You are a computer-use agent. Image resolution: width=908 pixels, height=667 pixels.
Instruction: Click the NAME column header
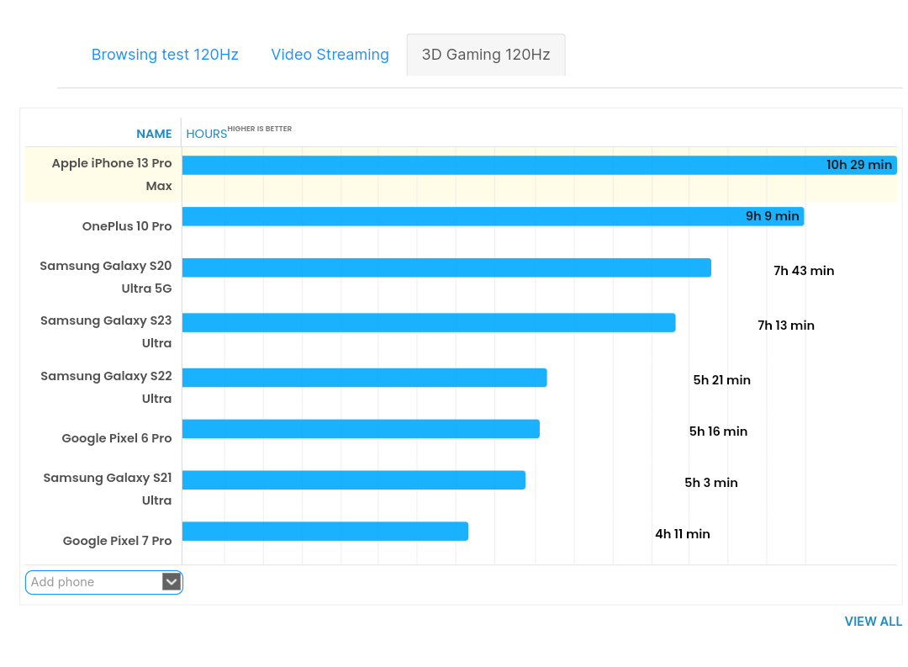point(154,134)
